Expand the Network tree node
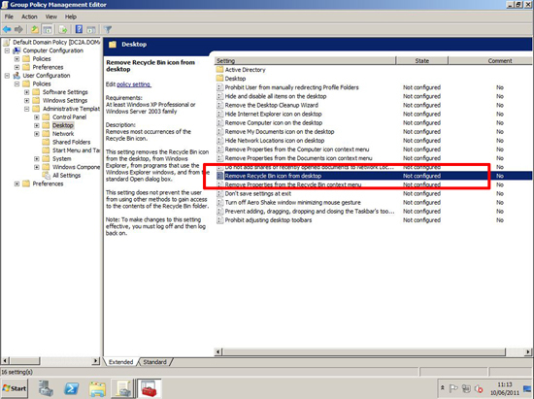Viewport: 534px width, 399px height. pos(37,134)
